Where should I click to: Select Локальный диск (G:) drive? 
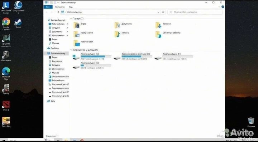click(x=92, y=65)
